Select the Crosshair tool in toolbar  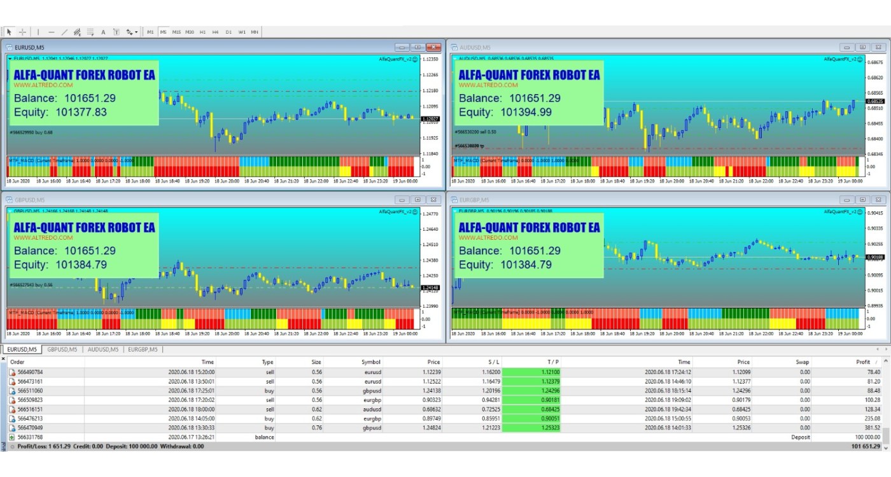(x=22, y=32)
